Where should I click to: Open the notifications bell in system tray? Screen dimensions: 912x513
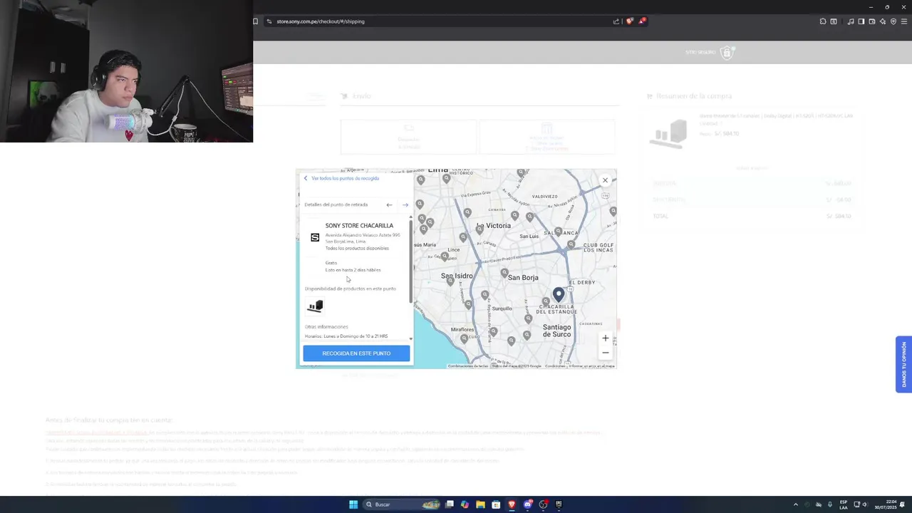(x=903, y=504)
